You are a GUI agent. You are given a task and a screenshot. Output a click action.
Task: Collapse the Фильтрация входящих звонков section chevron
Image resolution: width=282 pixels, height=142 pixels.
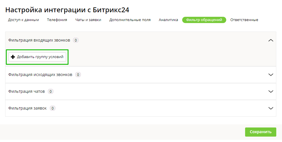pos(271,40)
